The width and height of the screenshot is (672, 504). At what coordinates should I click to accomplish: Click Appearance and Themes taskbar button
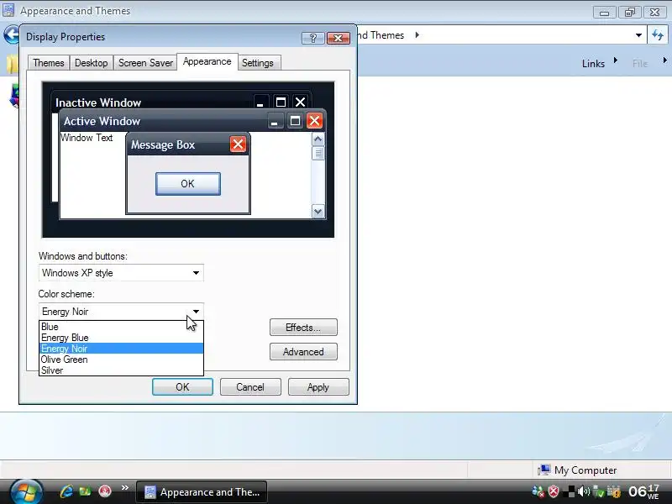pos(202,492)
